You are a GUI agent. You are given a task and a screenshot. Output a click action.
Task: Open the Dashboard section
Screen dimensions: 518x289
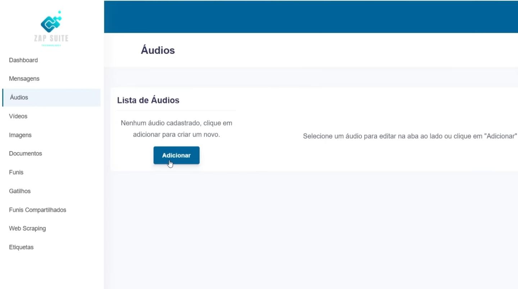click(x=23, y=60)
